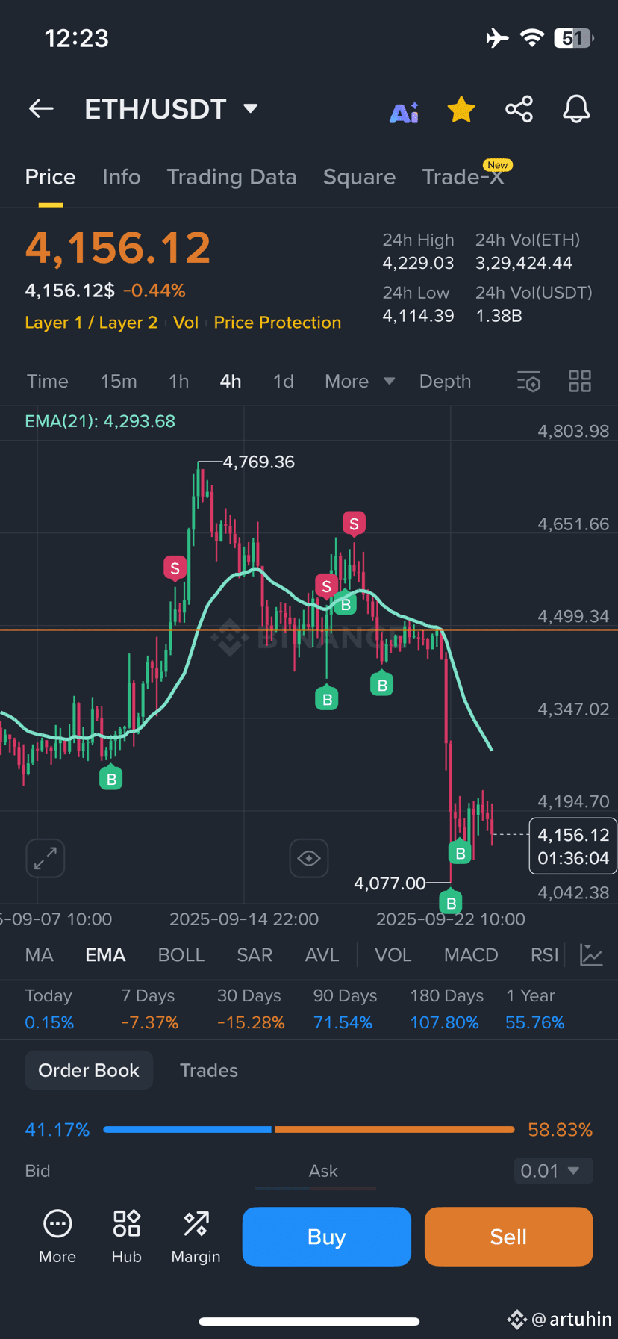Select the Time chart interval
The height and width of the screenshot is (1339, 618).
pyautogui.click(x=48, y=382)
